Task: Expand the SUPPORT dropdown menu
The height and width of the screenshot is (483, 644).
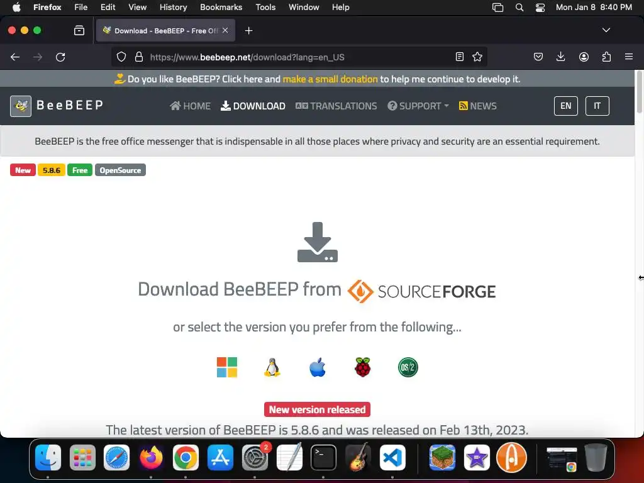Action: [418, 106]
